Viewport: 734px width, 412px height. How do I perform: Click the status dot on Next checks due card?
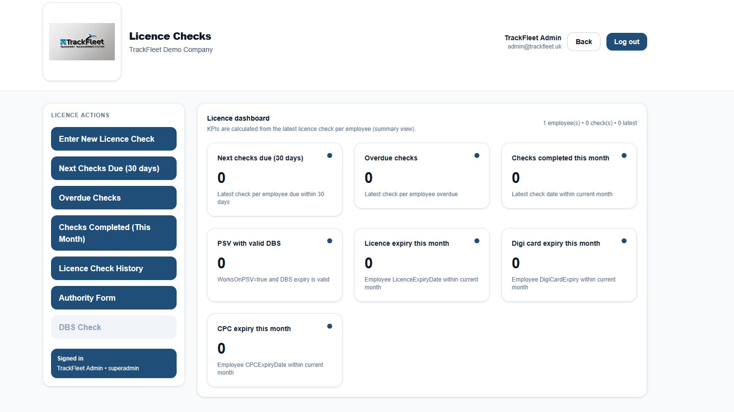point(330,155)
